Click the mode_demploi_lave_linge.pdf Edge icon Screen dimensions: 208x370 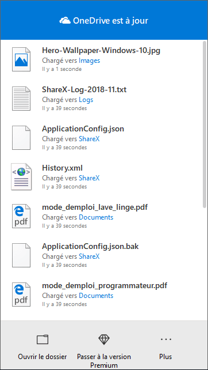21,216
